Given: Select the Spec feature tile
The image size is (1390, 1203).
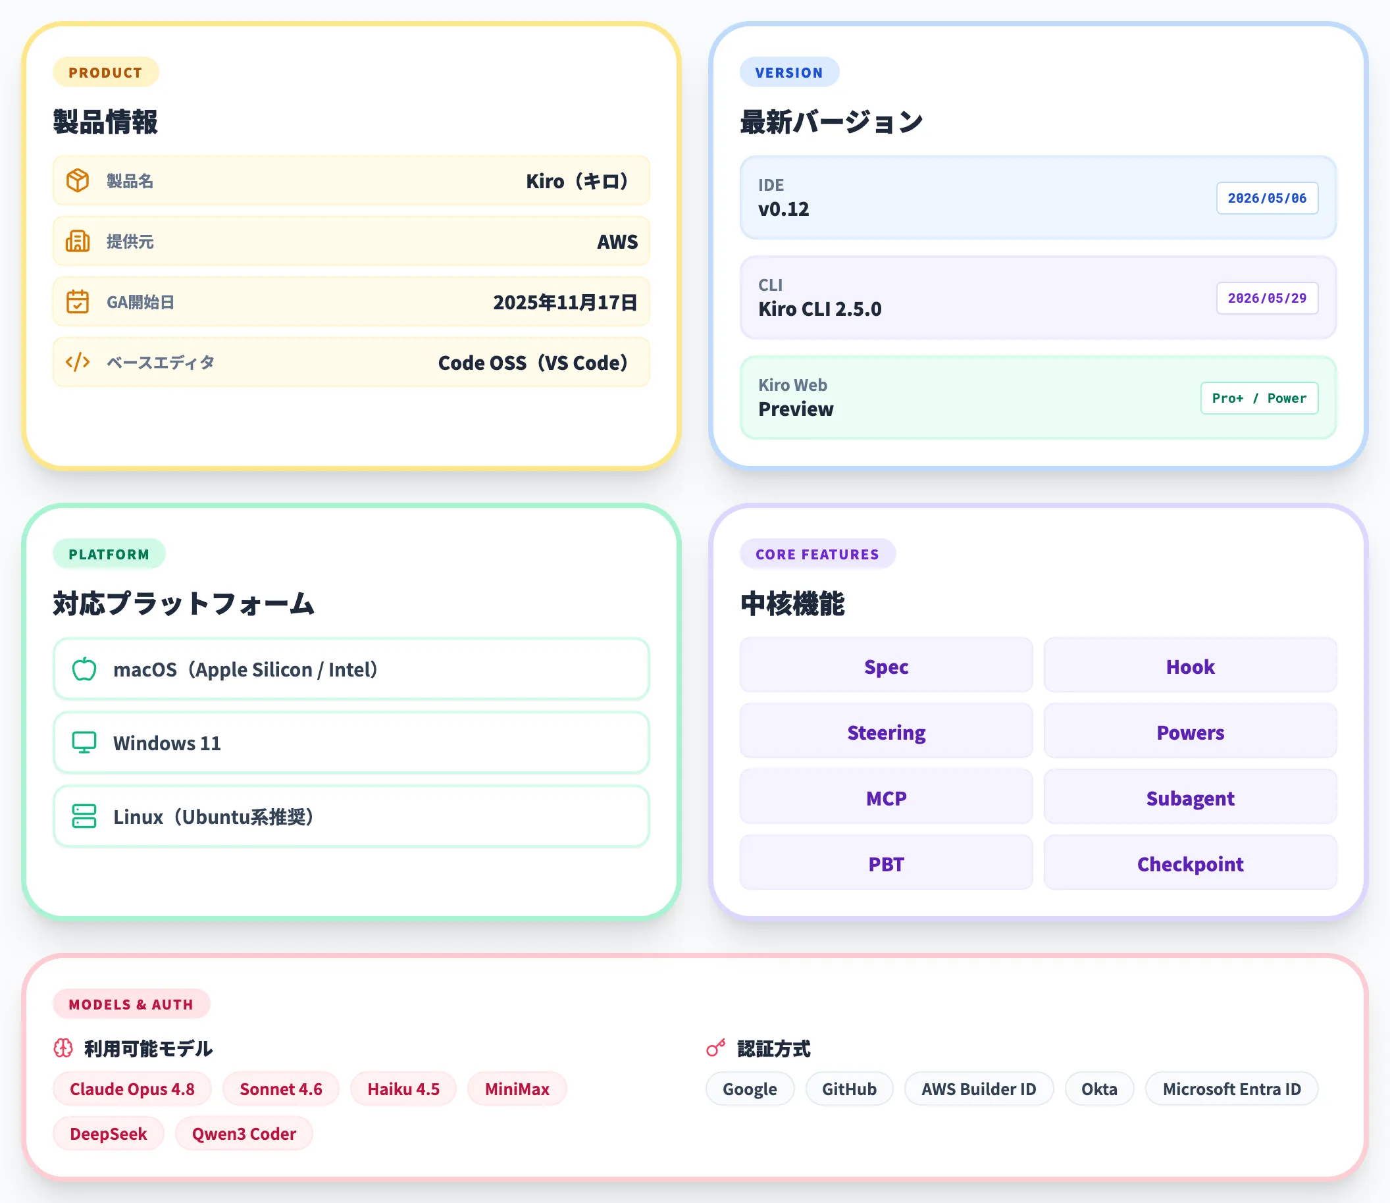Looking at the screenshot, I should [886, 665].
